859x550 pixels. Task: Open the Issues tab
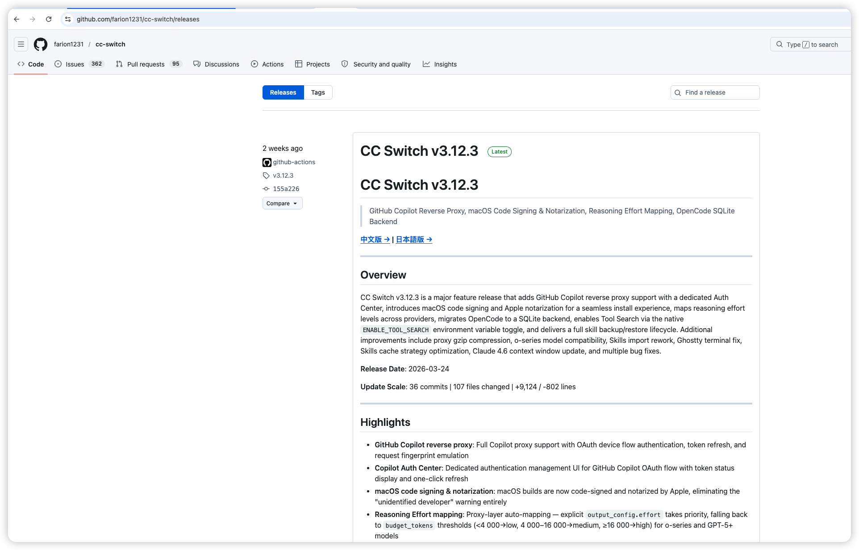[79, 64]
